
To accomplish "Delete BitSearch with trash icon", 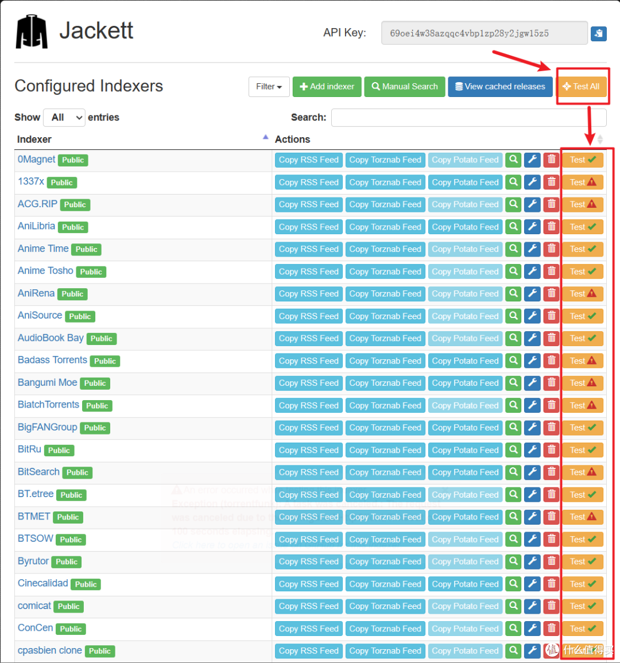I will point(552,472).
